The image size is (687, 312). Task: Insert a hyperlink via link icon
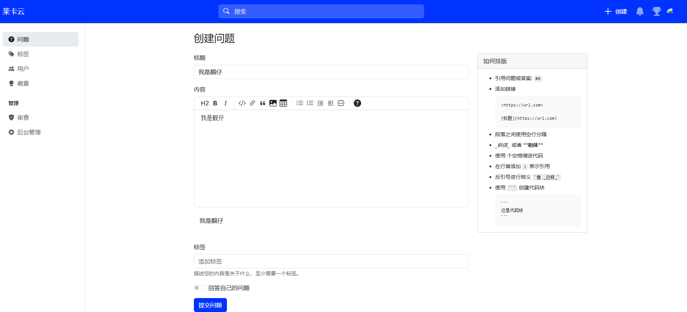tap(252, 103)
